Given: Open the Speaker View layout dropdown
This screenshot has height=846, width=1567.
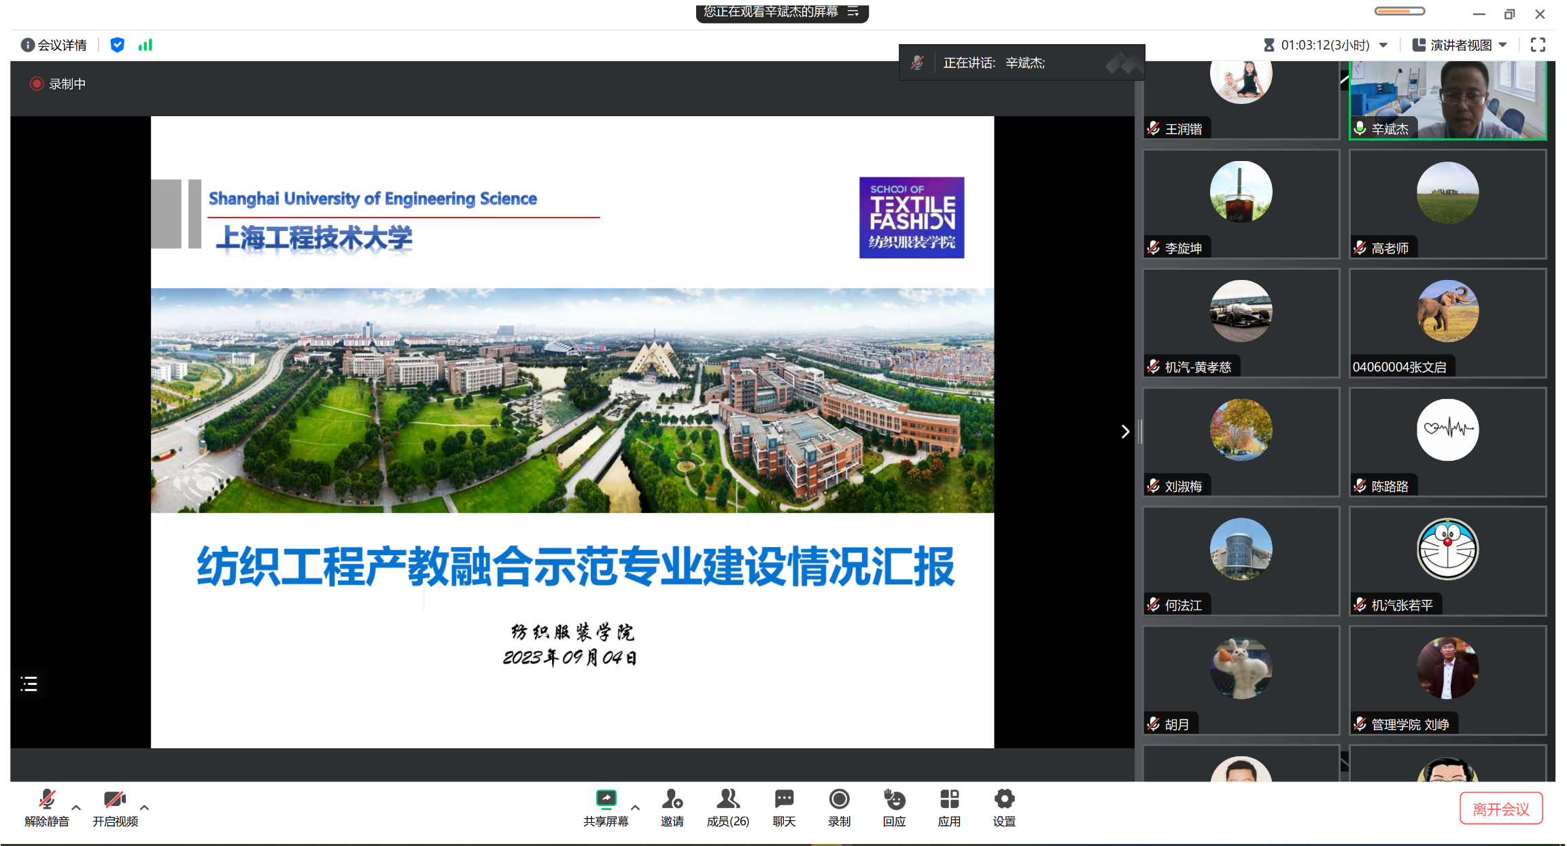Looking at the screenshot, I should pyautogui.click(x=1460, y=45).
